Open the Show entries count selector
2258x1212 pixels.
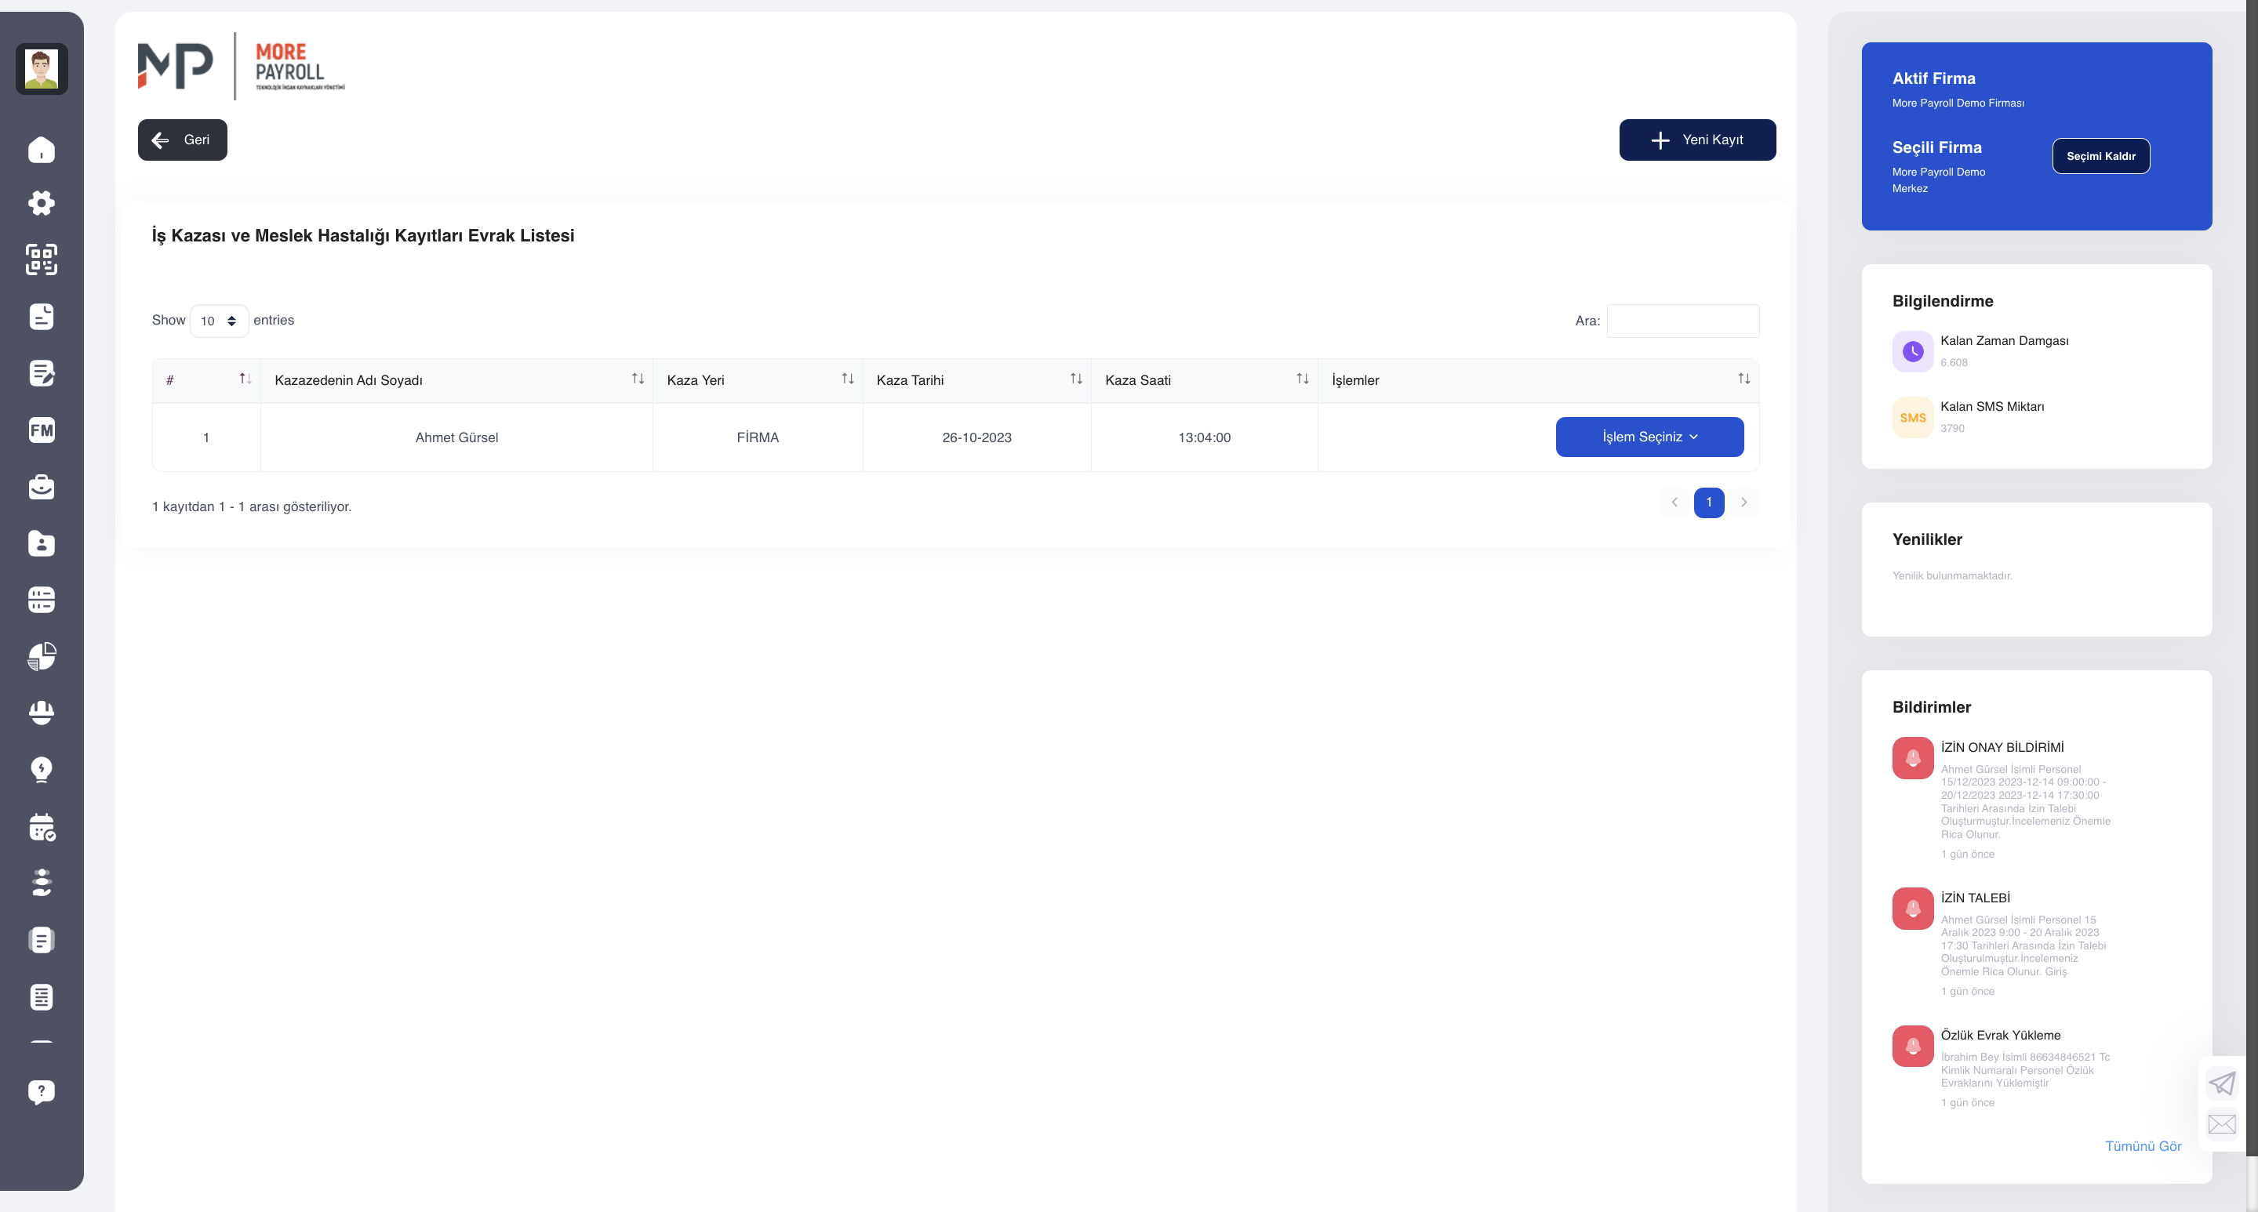pos(219,321)
